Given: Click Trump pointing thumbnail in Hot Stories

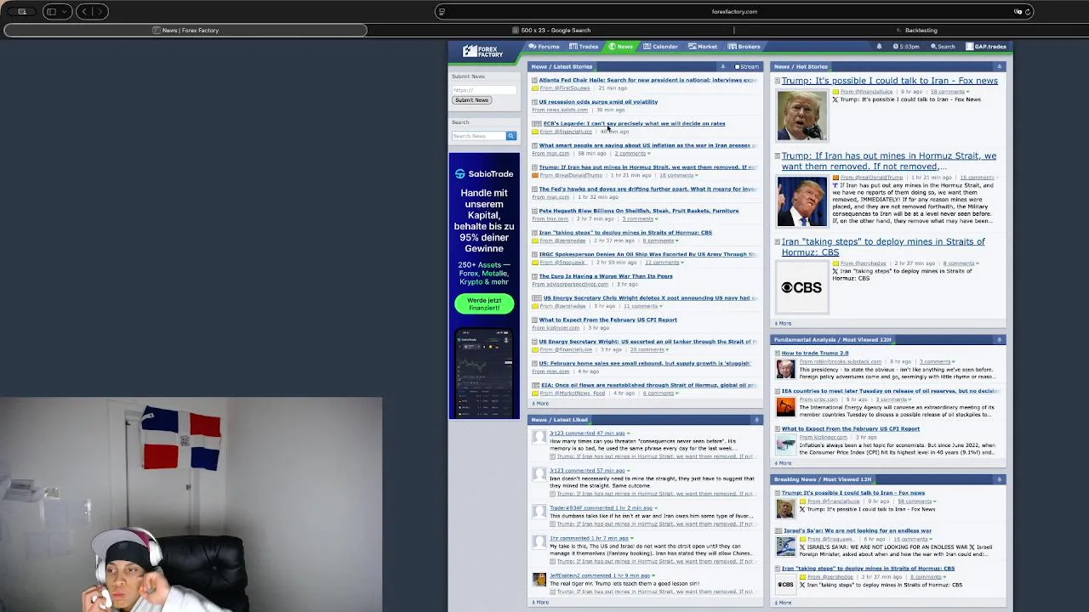Looking at the screenshot, I should click(x=801, y=202).
